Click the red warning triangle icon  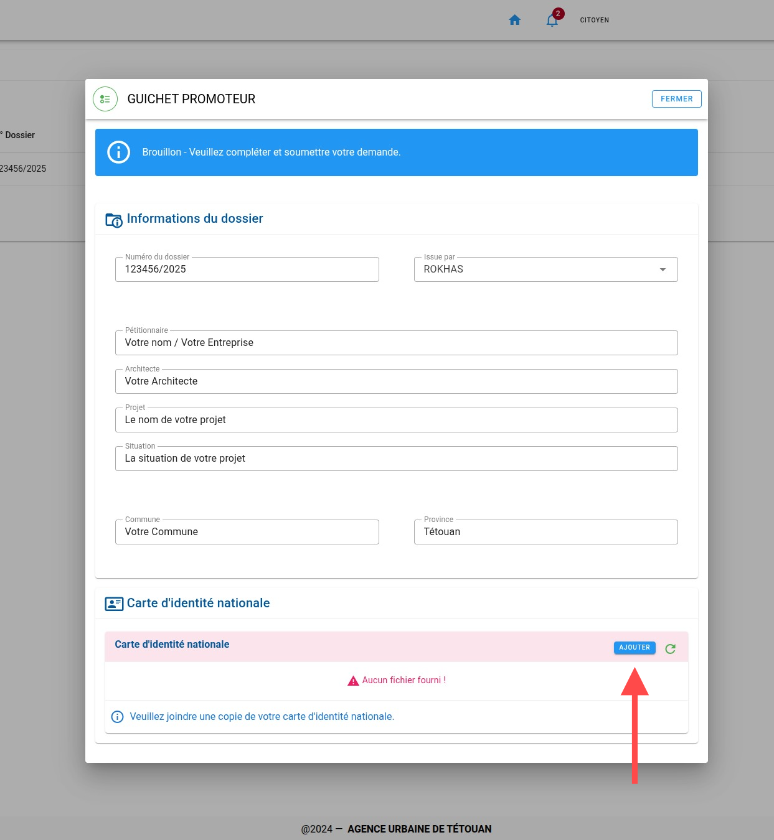coord(353,681)
